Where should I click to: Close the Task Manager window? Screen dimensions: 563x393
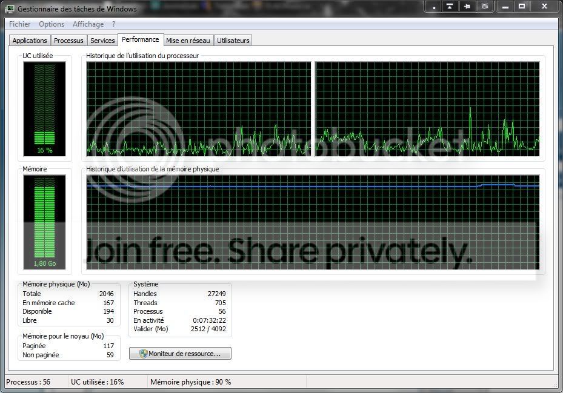pyautogui.click(x=544, y=7)
